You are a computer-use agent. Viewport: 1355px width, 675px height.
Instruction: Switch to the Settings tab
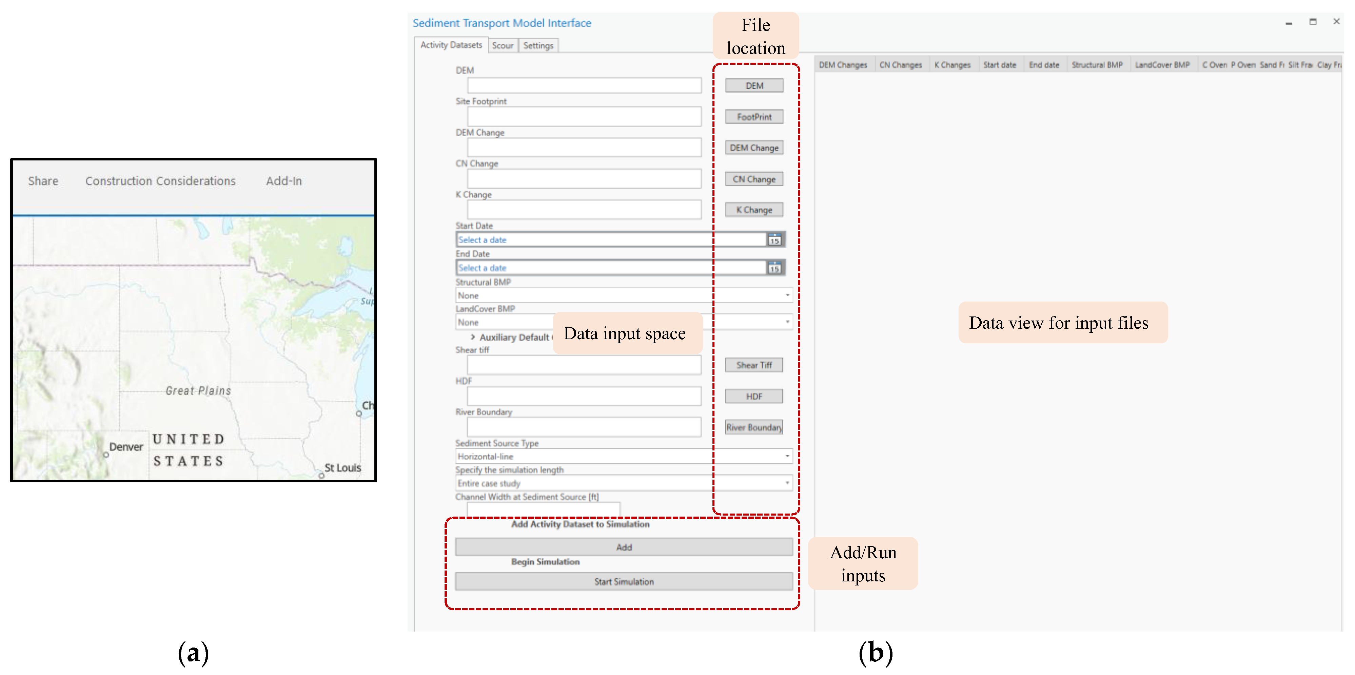538,46
